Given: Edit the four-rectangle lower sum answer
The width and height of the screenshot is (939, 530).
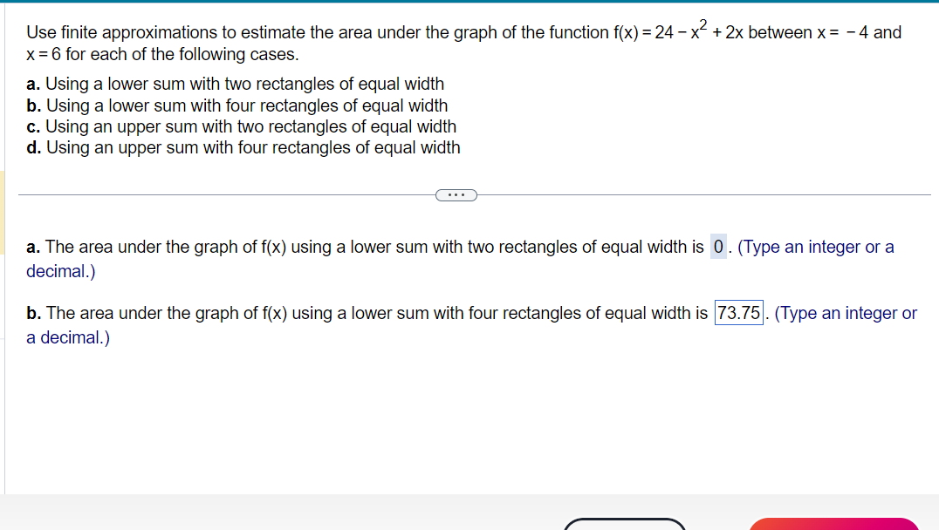Looking at the screenshot, I should (x=738, y=313).
